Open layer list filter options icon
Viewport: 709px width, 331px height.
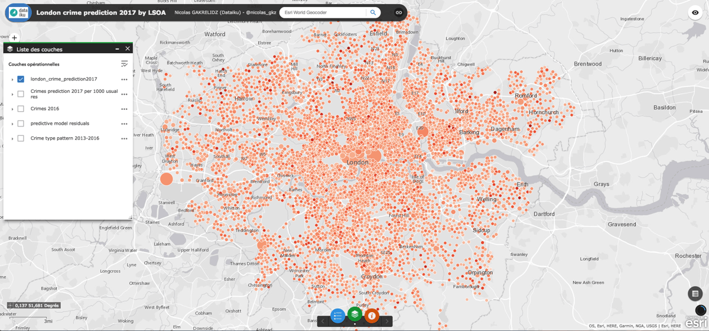[124, 64]
